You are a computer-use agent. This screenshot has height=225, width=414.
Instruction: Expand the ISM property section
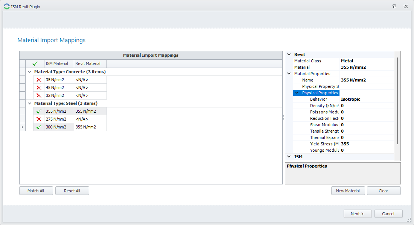(x=289, y=157)
